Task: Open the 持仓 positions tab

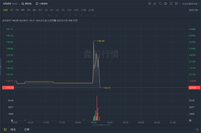Action: tap(13, 129)
